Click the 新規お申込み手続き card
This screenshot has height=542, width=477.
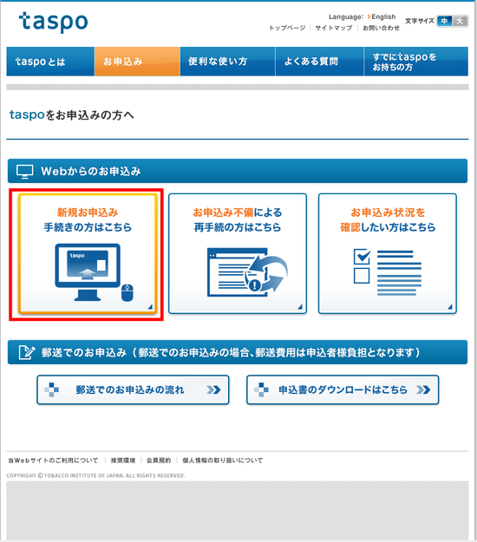(x=88, y=254)
